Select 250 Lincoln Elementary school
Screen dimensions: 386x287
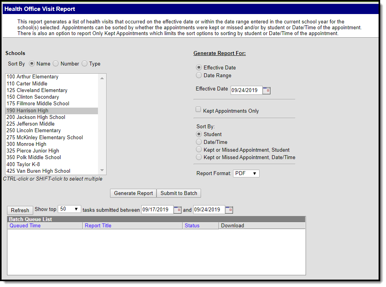tap(52, 131)
